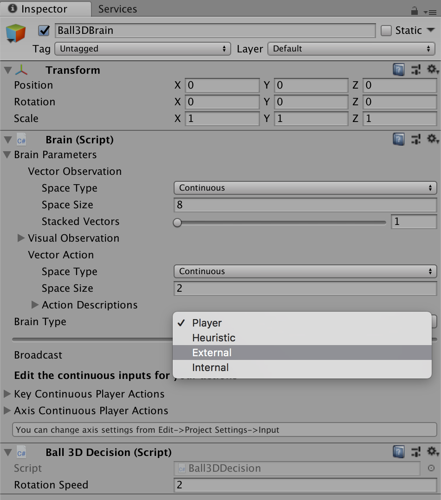Open Transform component help reference

coord(398,70)
